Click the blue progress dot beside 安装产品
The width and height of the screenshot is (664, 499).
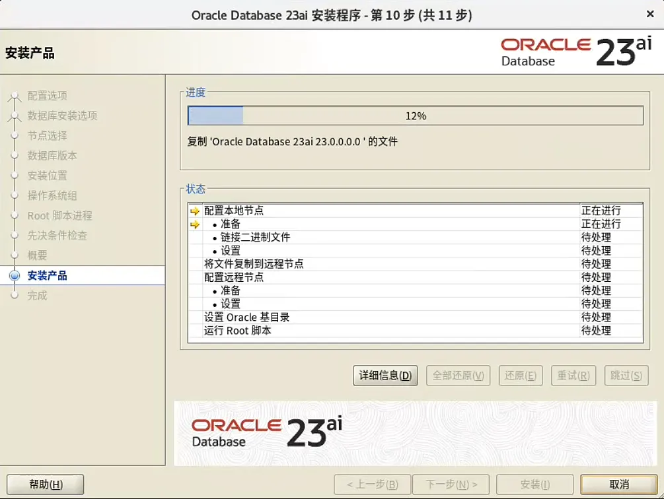13,275
